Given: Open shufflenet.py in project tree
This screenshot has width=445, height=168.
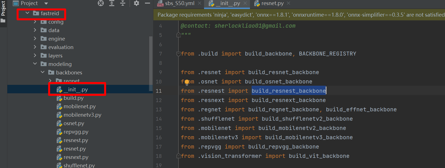Looking at the screenshot, I should (x=79, y=165).
